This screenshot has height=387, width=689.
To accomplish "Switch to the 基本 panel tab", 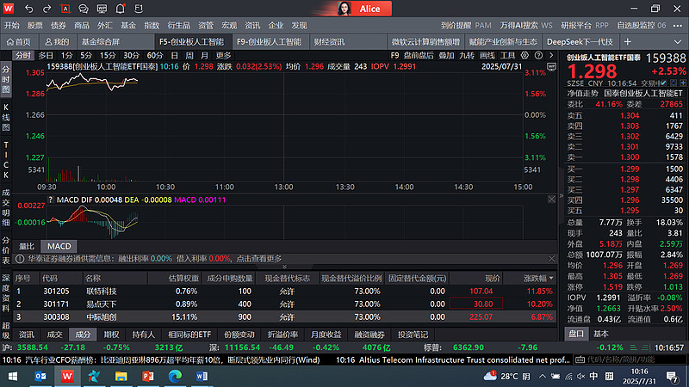I will 600,334.
